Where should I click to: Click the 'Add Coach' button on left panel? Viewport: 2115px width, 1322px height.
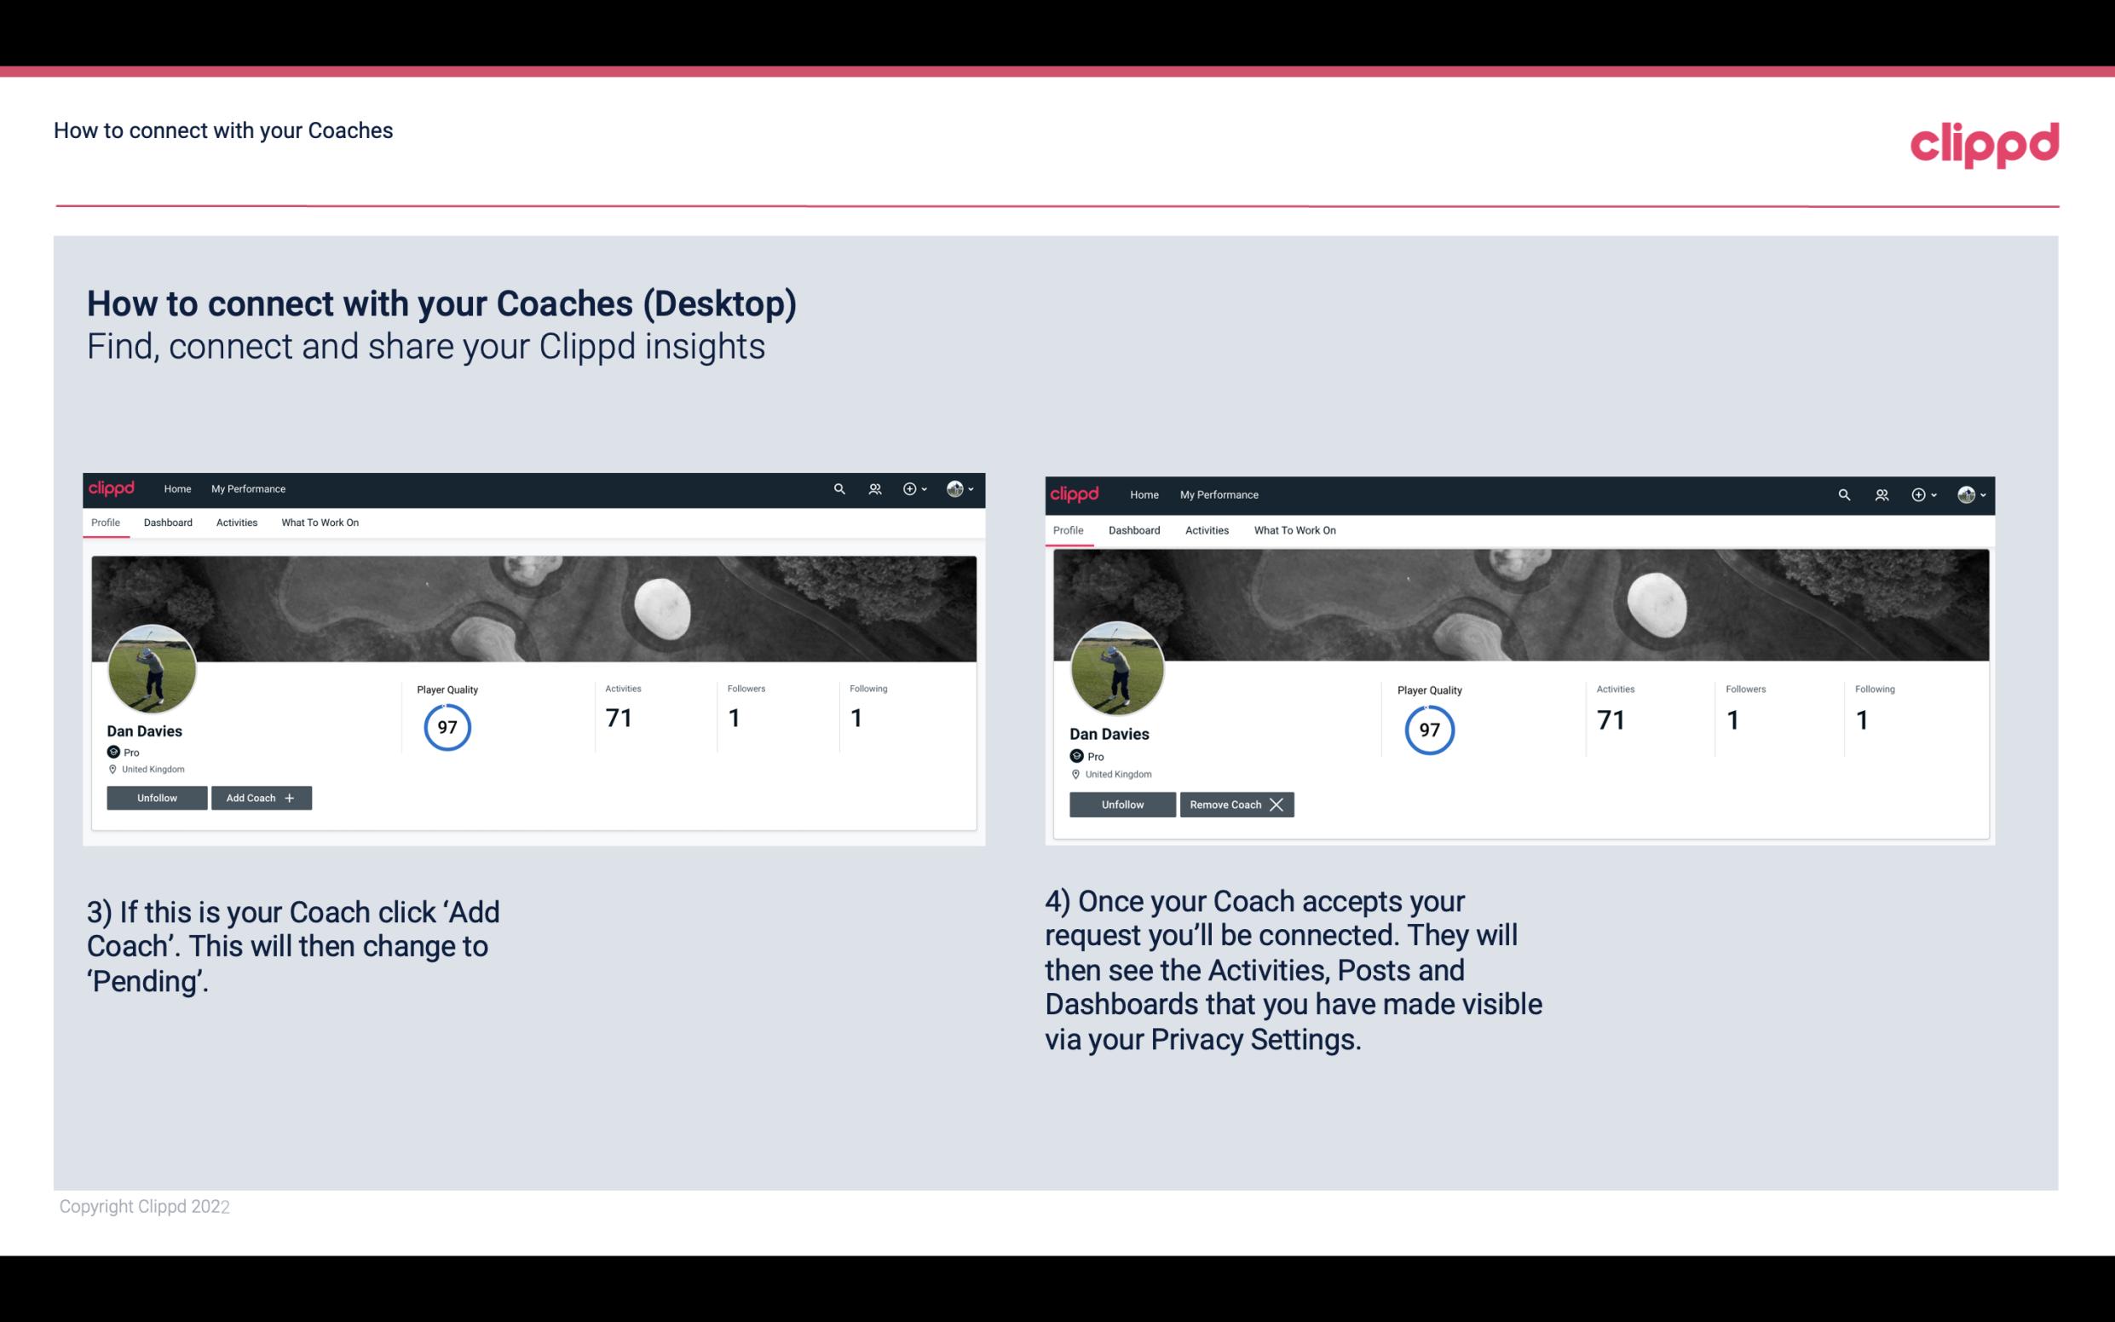point(259,797)
